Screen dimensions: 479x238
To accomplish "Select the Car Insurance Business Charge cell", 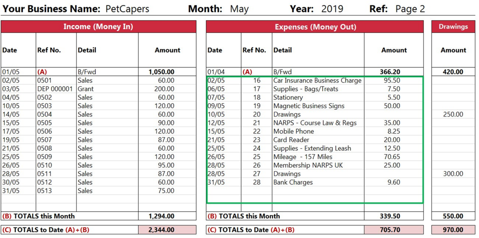I will click(317, 80).
